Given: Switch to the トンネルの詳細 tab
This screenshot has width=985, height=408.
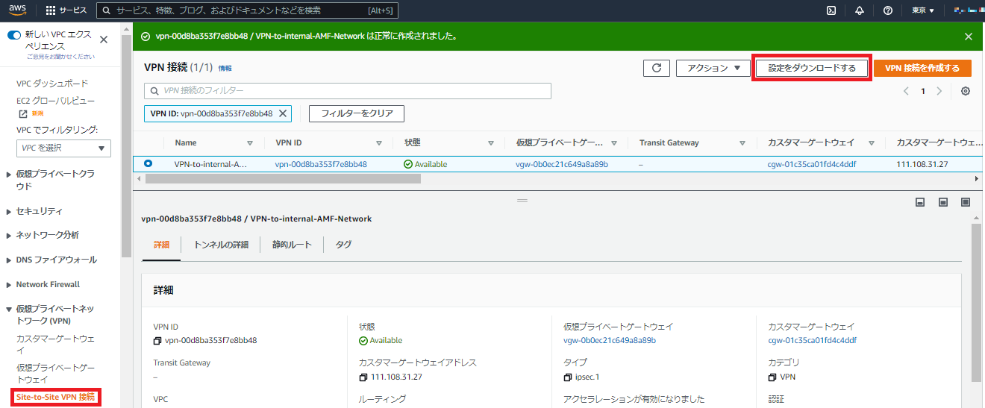Looking at the screenshot, I should click(x=221, y=245).
